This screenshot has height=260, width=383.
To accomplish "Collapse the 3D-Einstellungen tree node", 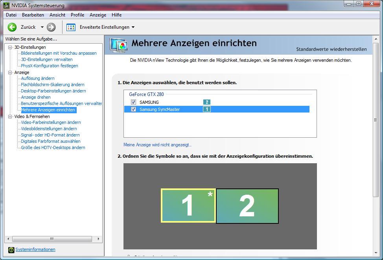I will tap(10, 47).
